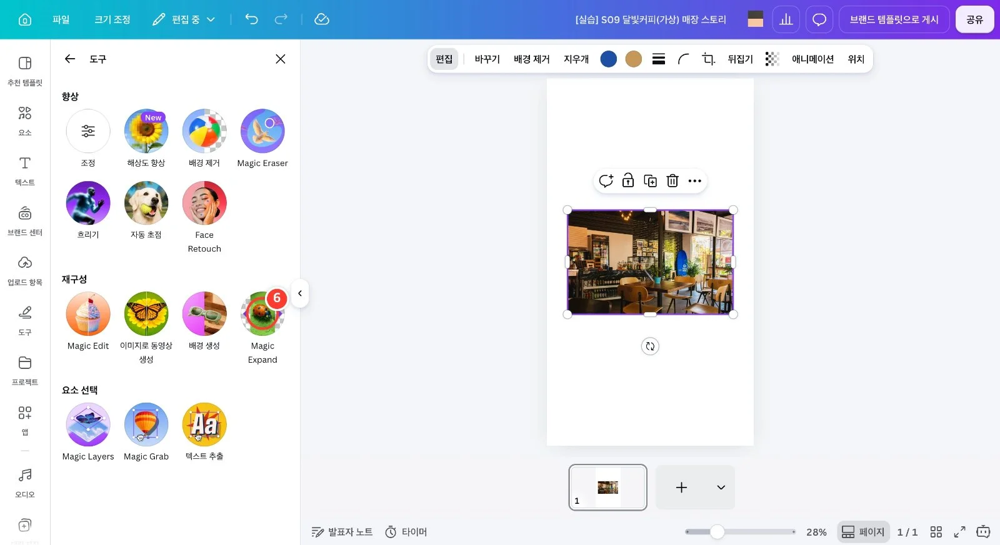
Task: Open the transparency checkerboard control
Action: [772, 59]
